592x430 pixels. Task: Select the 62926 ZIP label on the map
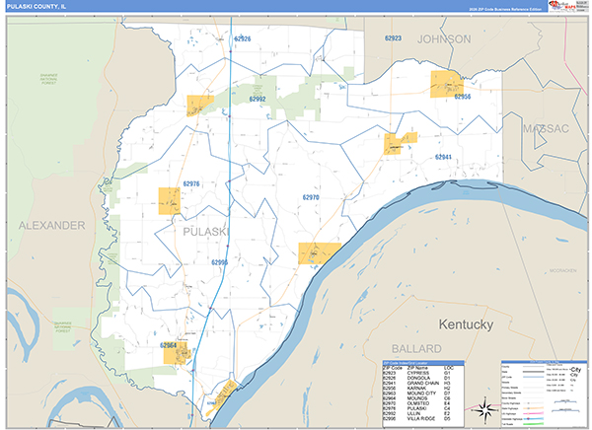(x=243, y=38)
